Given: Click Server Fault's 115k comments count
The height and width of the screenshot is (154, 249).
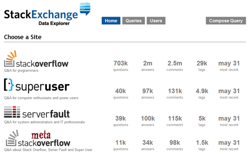Looking at the screenshot, I should click(175, 118).
